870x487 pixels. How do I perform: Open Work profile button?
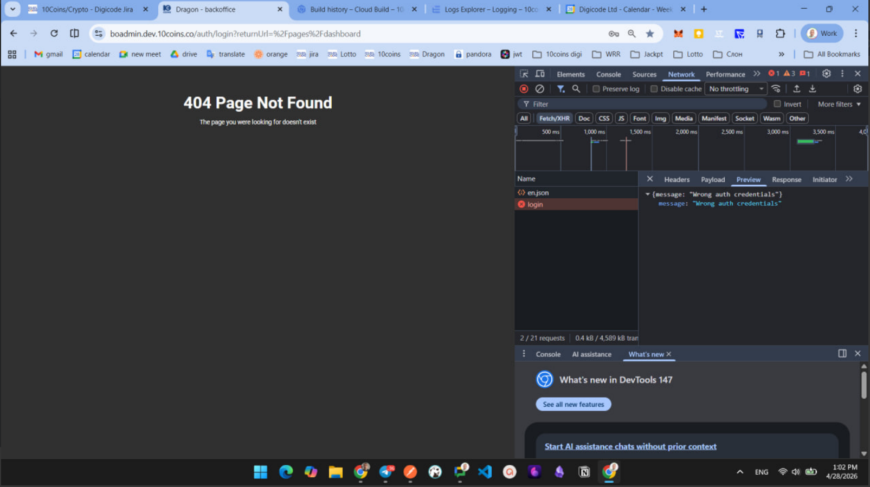pos(822,34)
